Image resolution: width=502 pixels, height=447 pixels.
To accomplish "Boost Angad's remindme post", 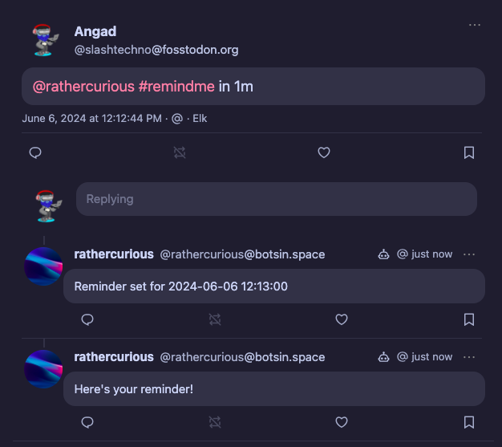I will [x=180, y=152].
